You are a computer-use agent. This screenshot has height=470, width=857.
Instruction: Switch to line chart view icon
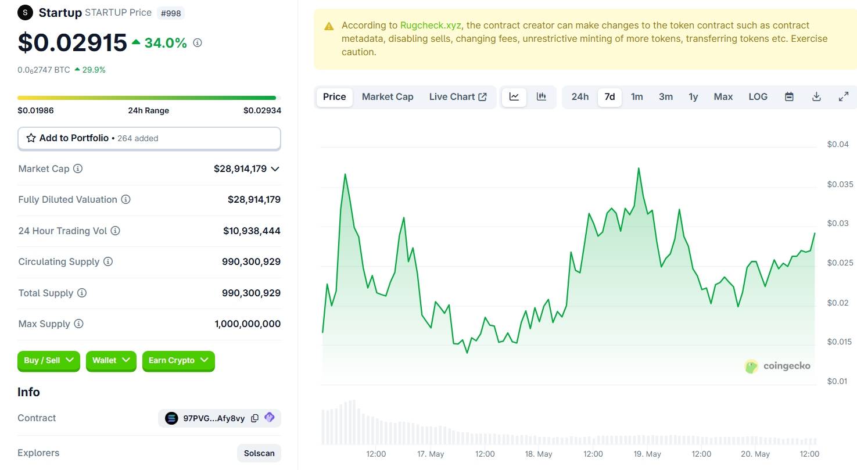tap(514, 97)
